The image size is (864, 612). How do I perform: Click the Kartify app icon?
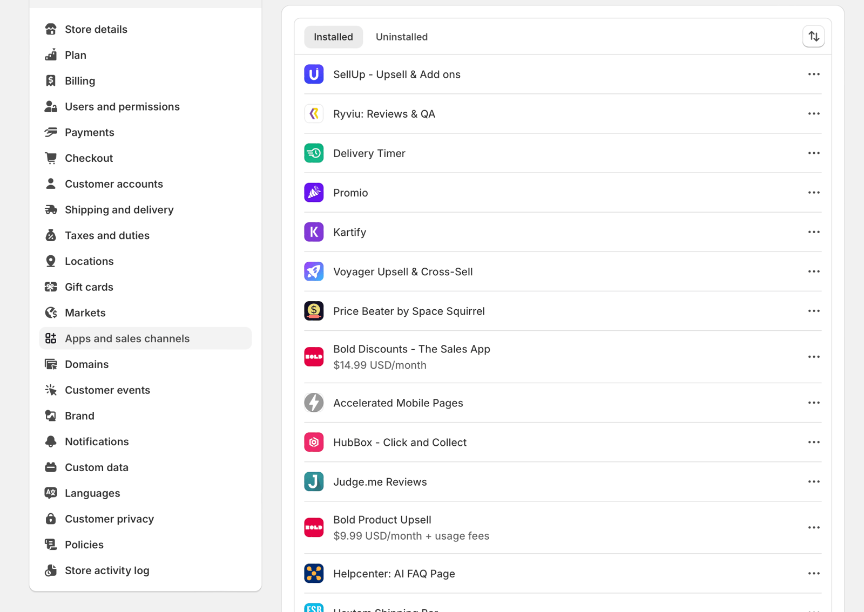pos(314,232)
